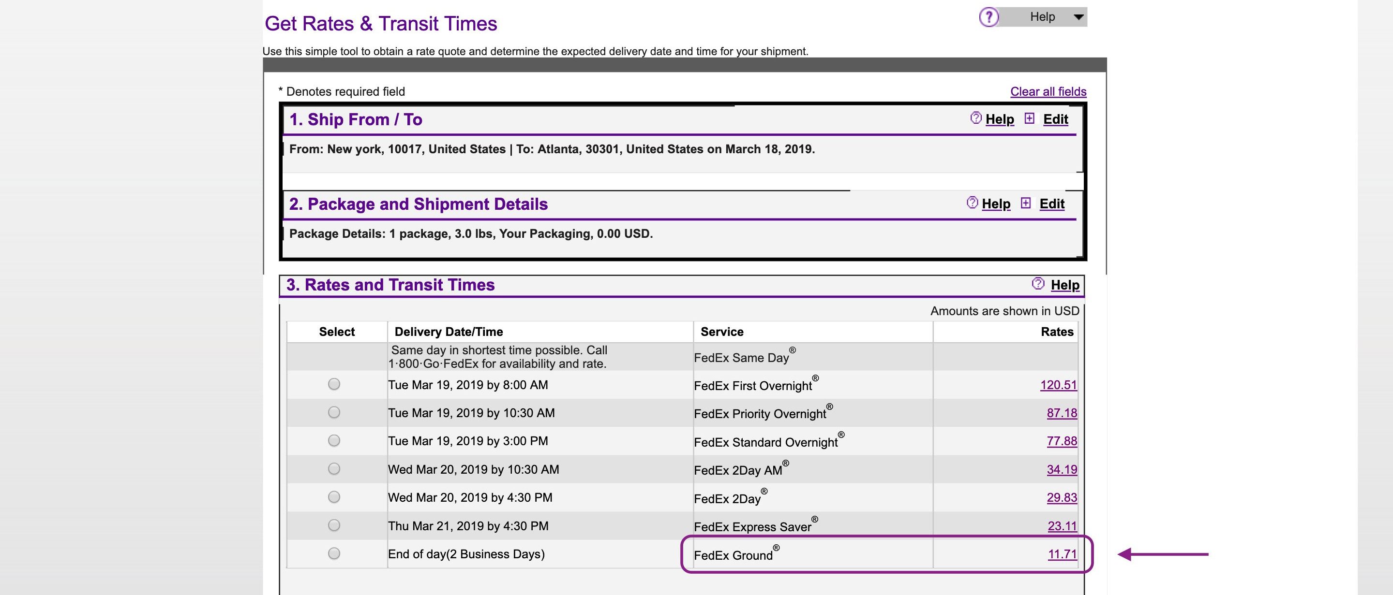Click the Help icon button
Screen dimensions: 1393x595
coord(989,15)
